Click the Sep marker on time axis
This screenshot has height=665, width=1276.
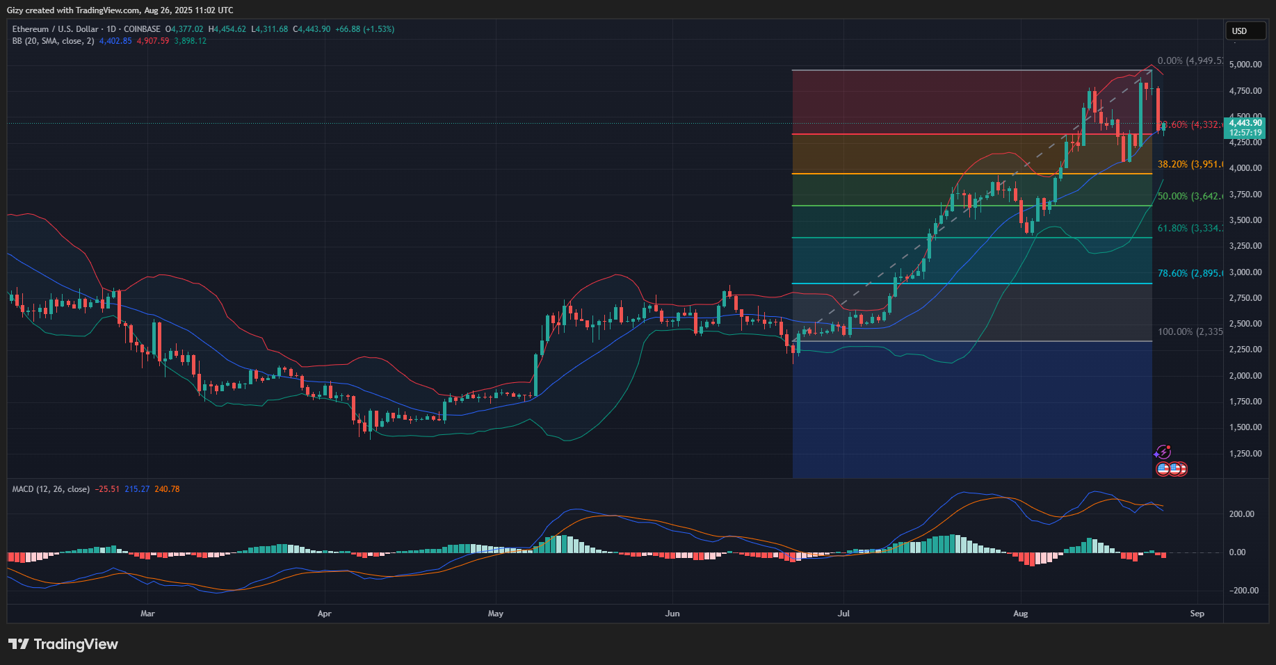tap(1197, 614)
